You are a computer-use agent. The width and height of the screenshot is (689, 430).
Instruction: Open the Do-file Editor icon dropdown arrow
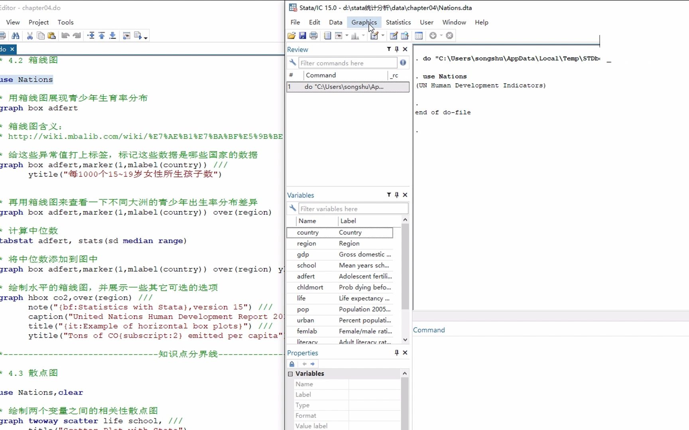pos(383,36)
